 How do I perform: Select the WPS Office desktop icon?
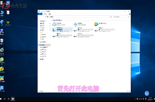click(8, 4)
